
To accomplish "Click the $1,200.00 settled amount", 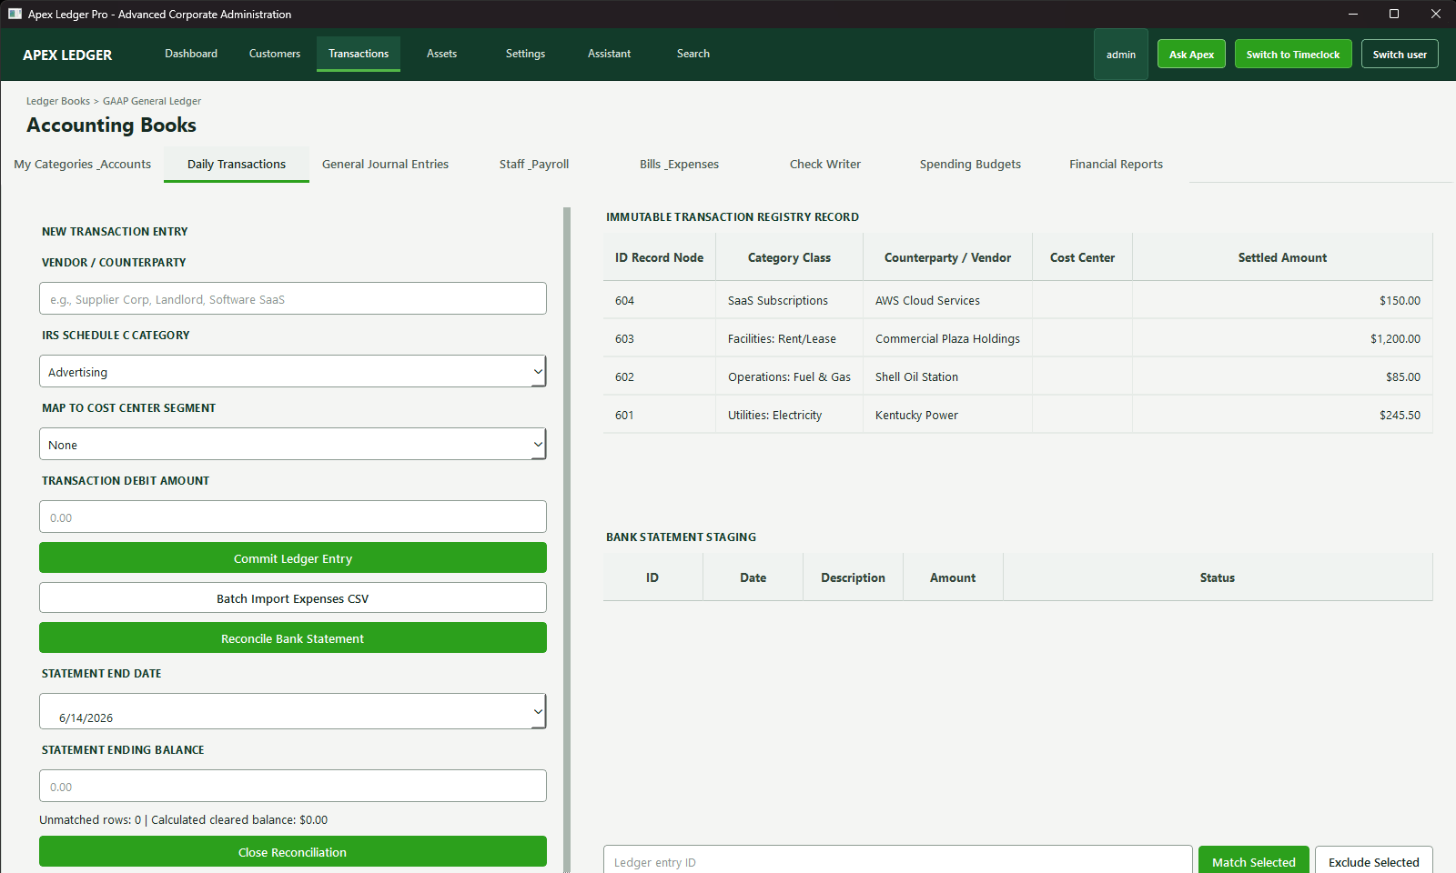I will (1395, 338).
